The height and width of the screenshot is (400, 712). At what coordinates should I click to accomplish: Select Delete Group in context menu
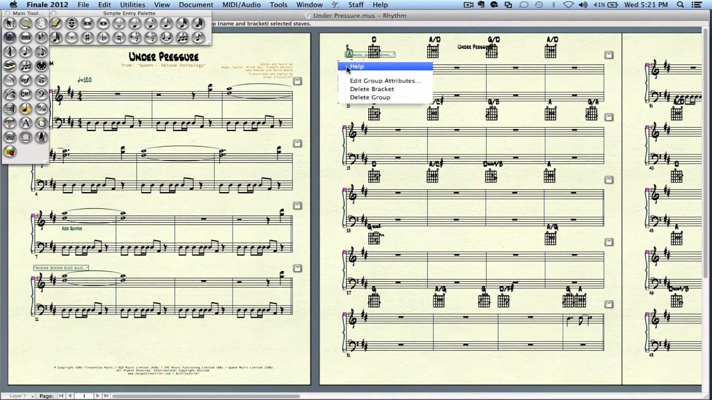370,97
